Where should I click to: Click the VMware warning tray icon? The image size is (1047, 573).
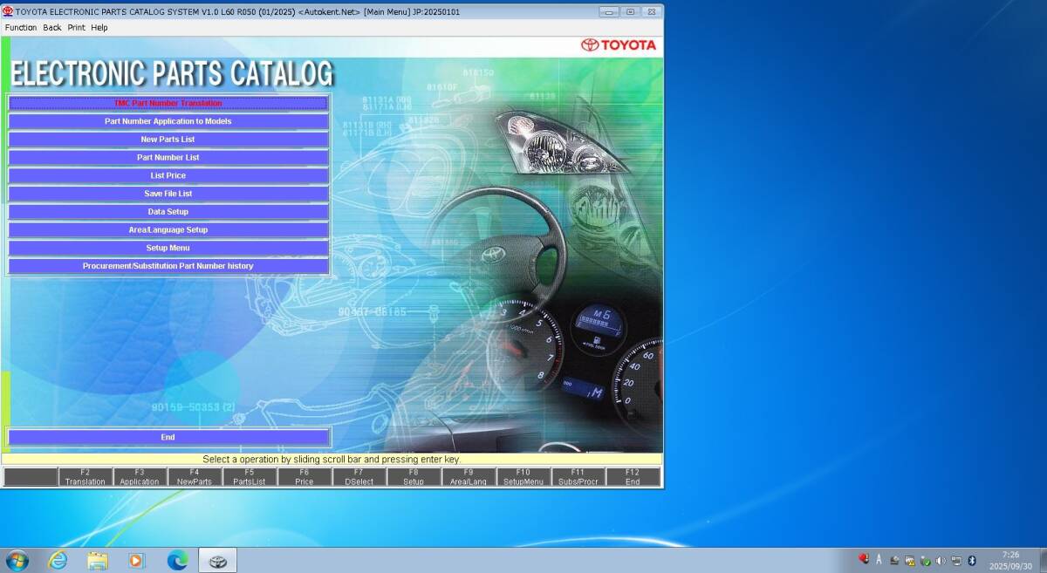910,560
